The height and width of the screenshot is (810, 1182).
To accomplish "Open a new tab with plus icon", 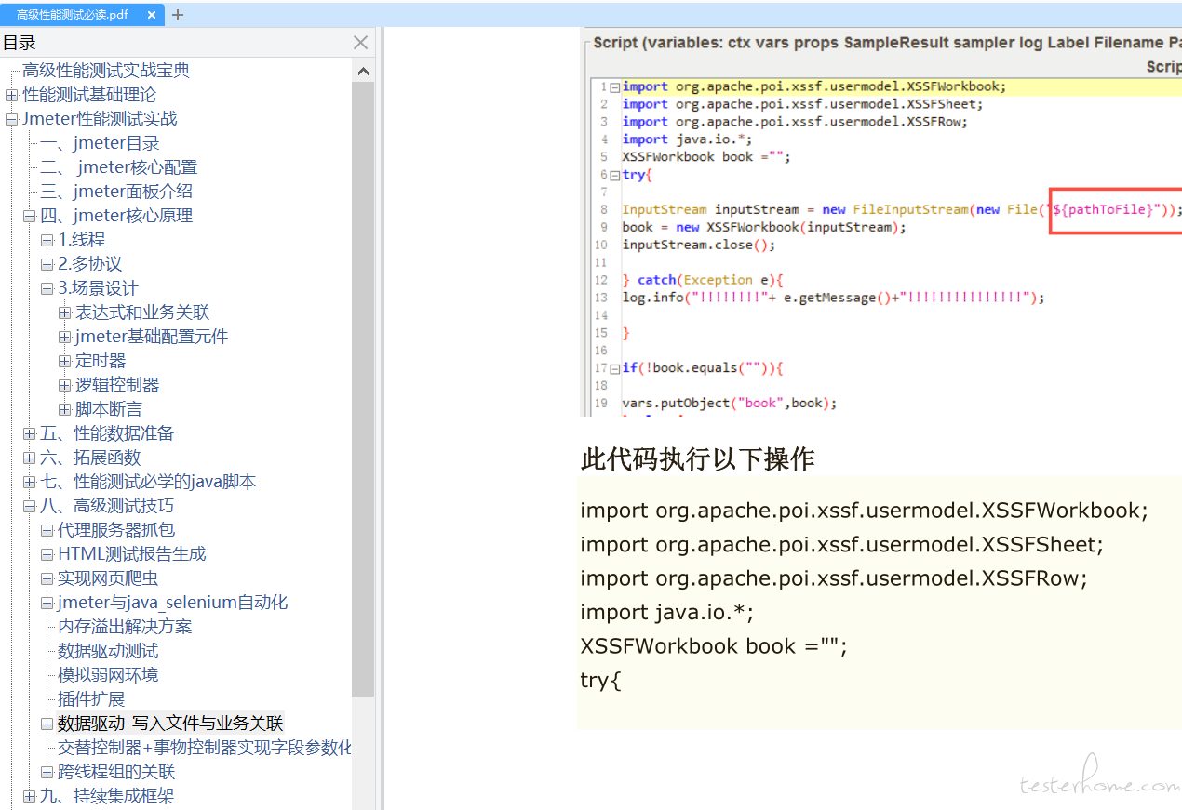I will (178, 15).
